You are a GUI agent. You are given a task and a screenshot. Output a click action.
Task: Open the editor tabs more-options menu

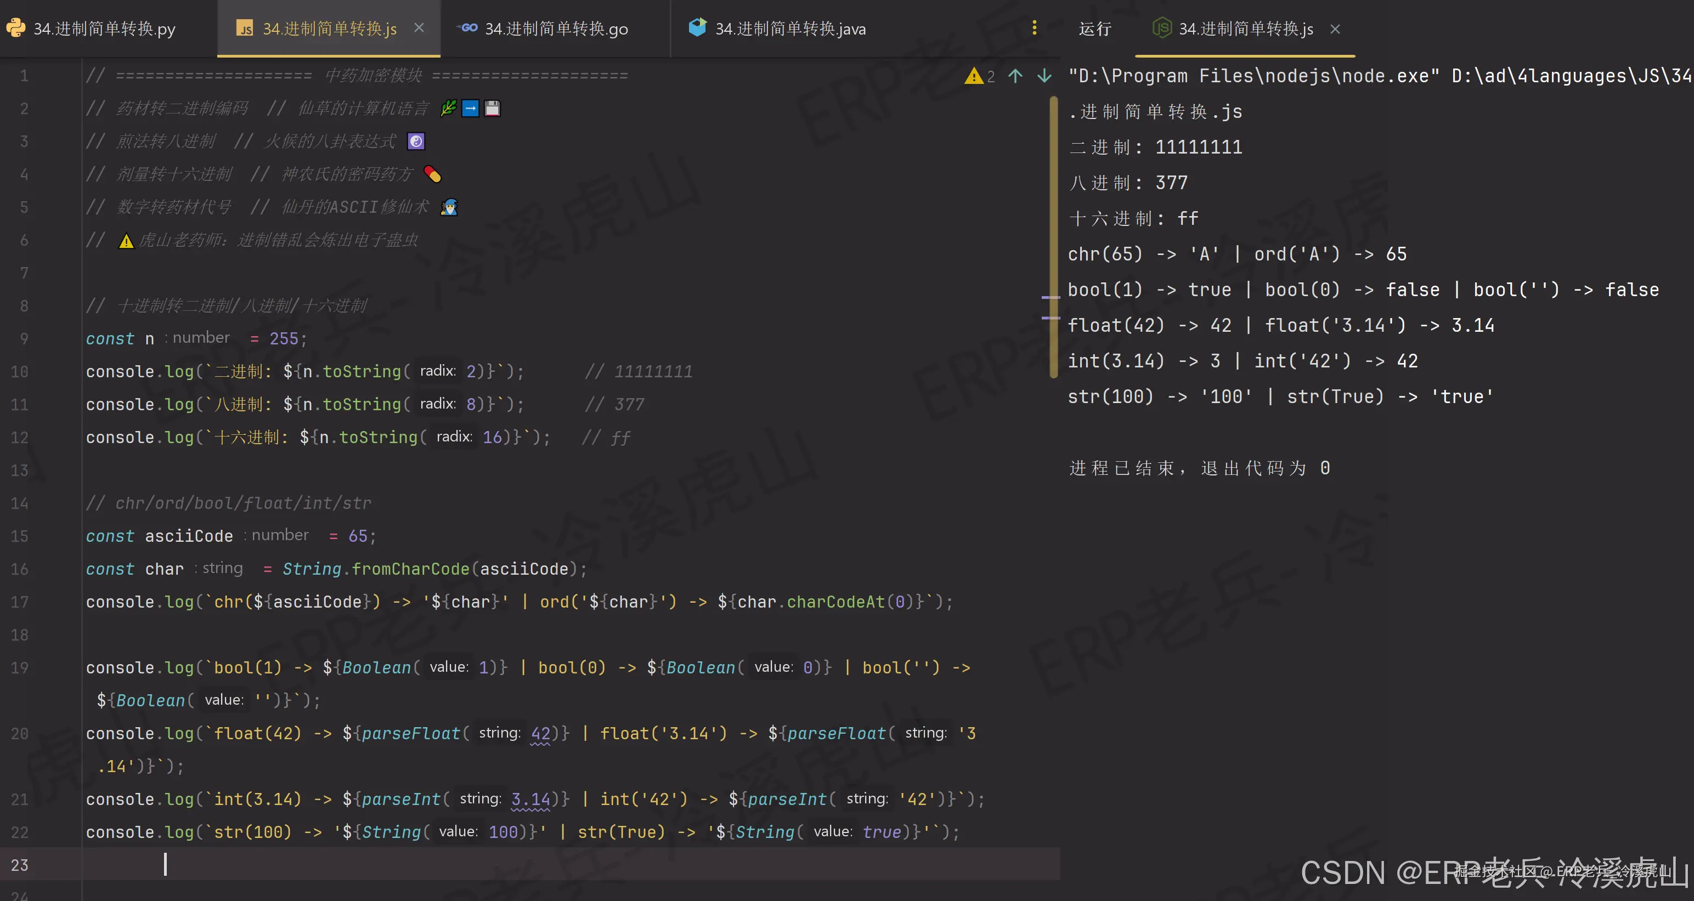point(1035,27)
